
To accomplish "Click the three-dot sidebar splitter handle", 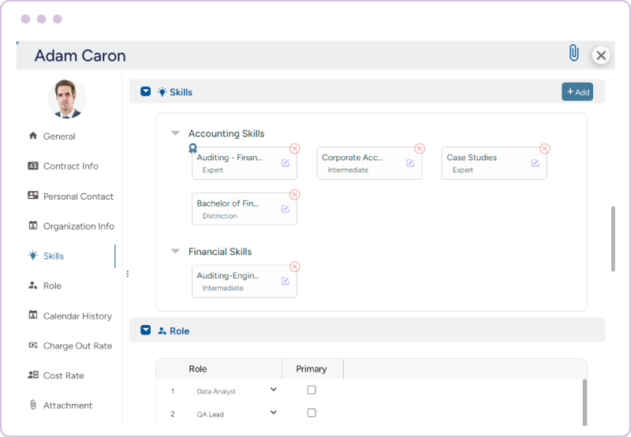I will pos(128,274).
